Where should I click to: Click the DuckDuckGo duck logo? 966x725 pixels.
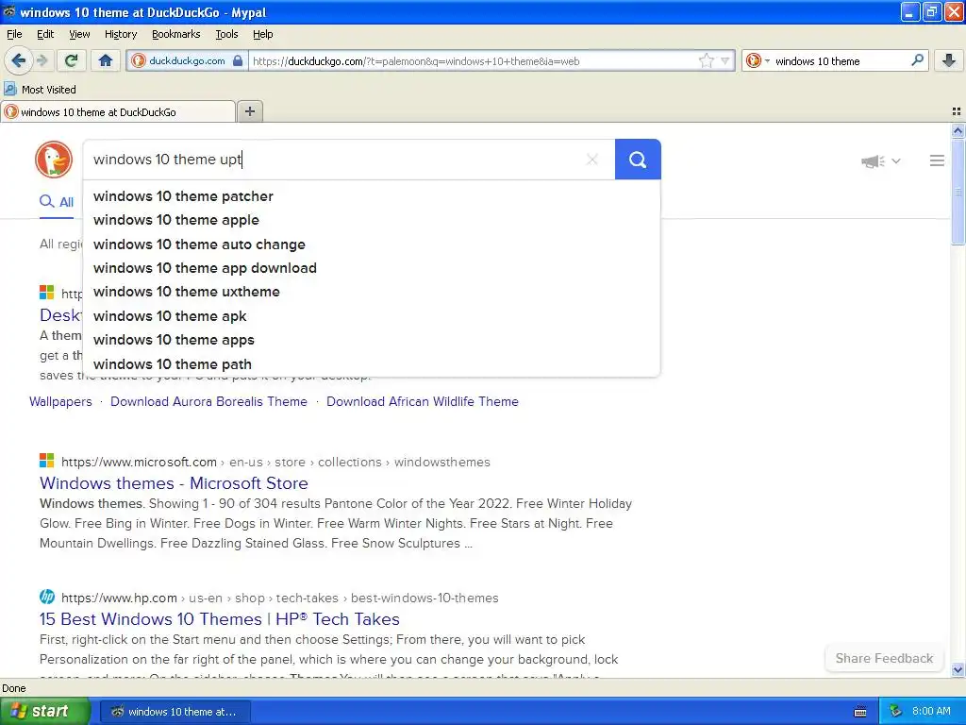pyautogui.click(x=54, y=160)
